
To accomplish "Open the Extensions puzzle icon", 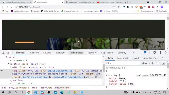I will click(x=158, y=7).
